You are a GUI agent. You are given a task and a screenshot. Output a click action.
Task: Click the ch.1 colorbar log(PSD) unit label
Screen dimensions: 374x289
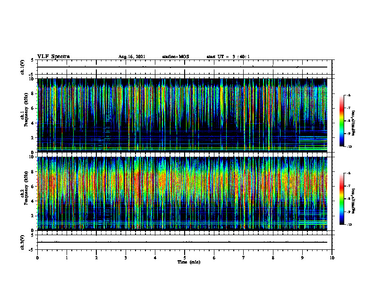pos(354,123)
